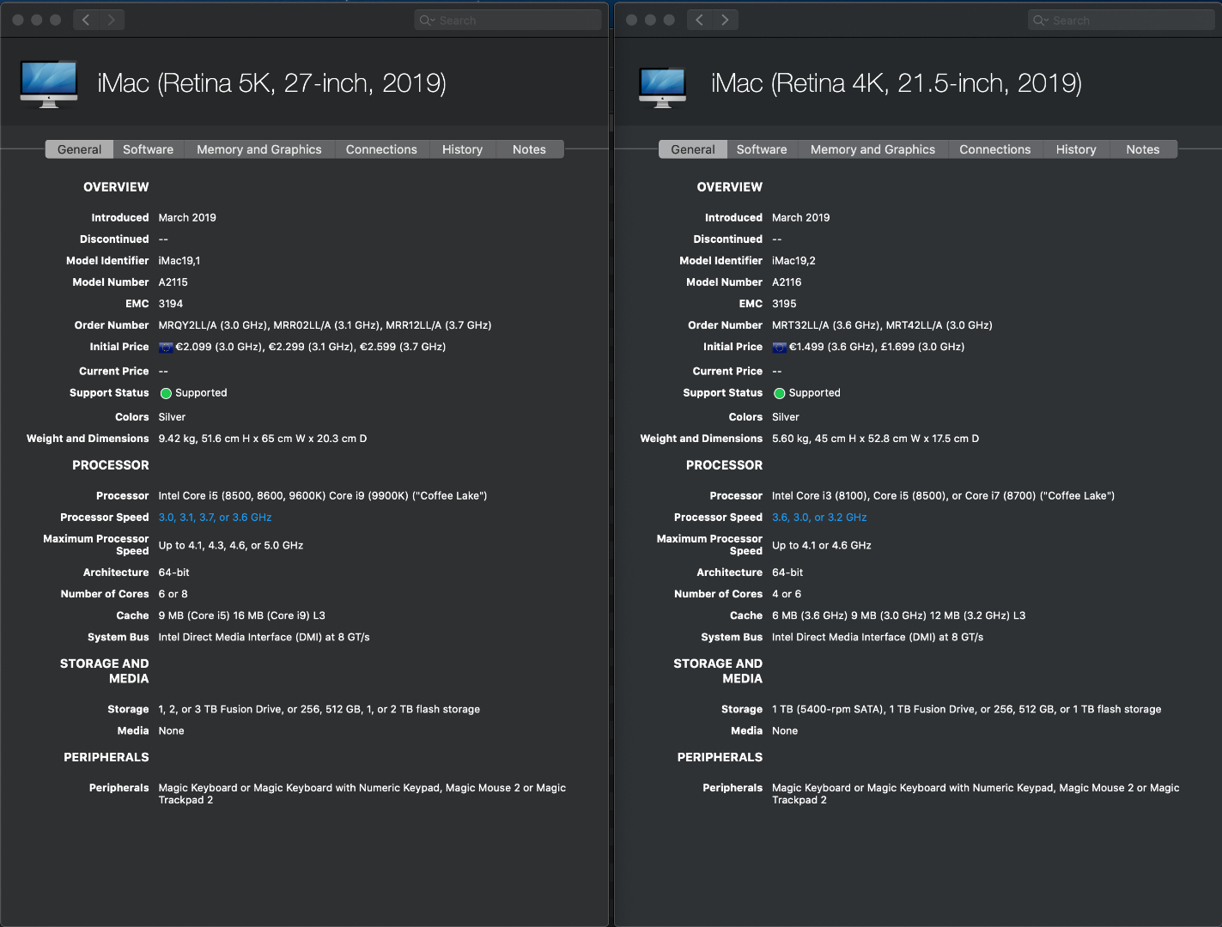Click EU flag icon beside €2.099 price
This screenshot has width=1222, height=927.
[x=166, y=348]
